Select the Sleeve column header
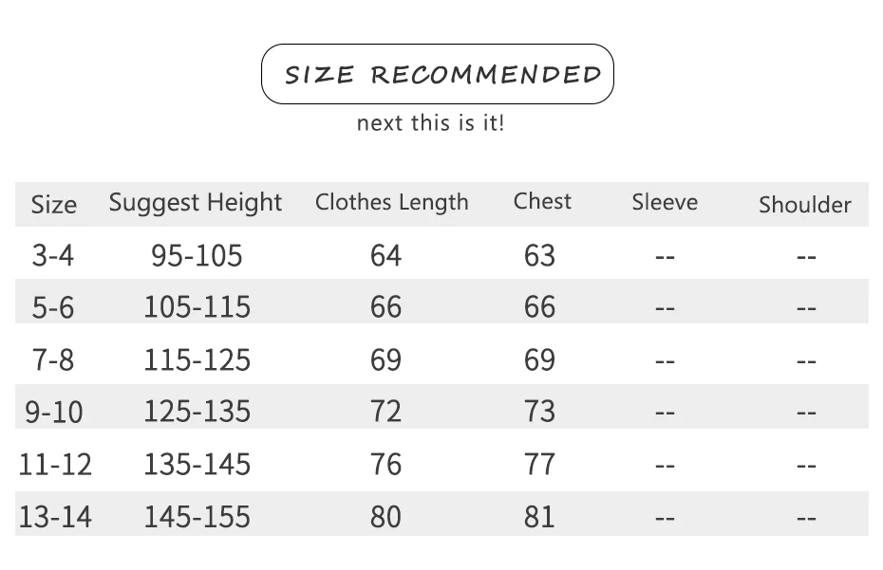883x570 pixels. [x=665, y=202]
